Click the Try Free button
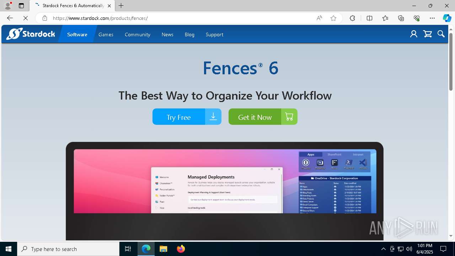 click(187, 117)
